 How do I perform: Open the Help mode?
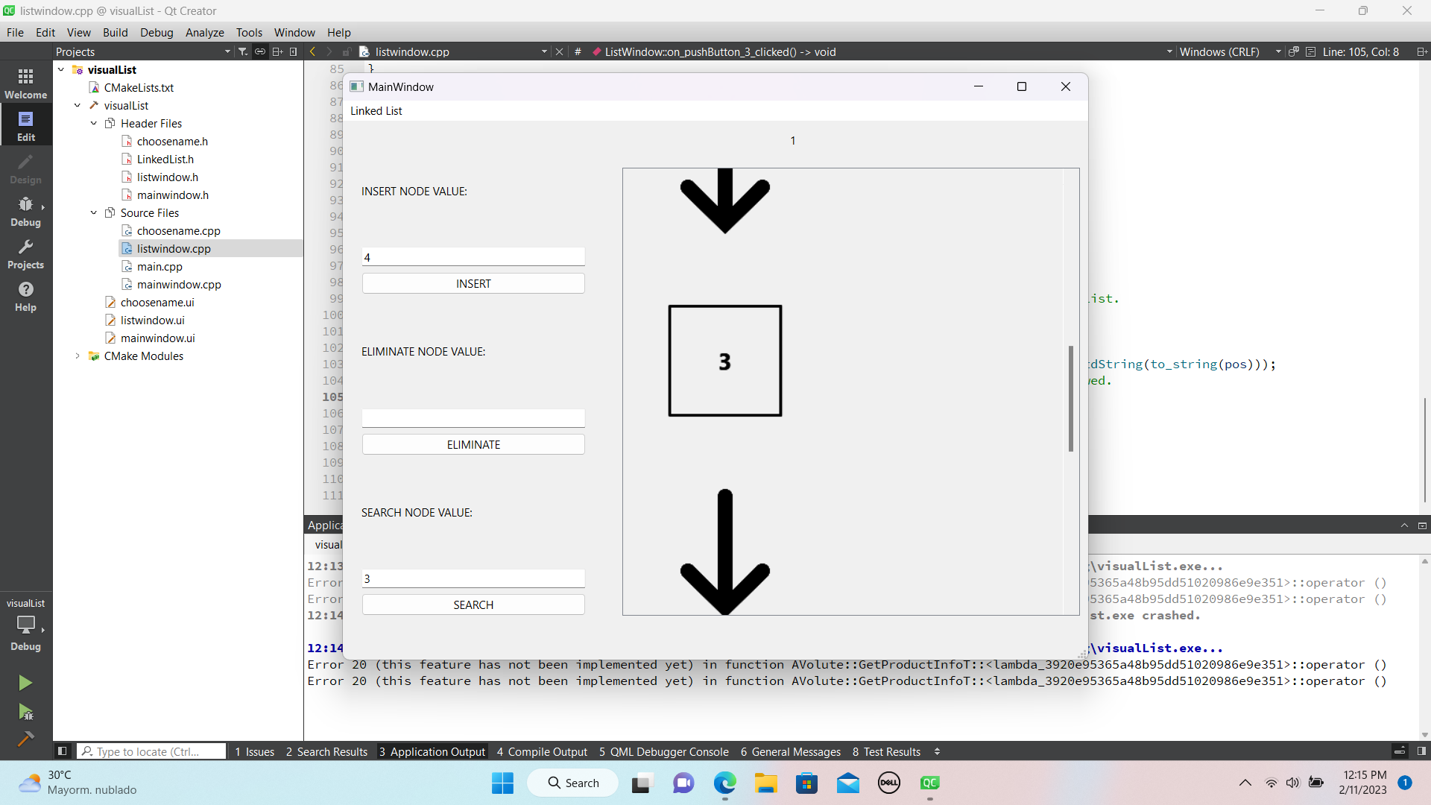[25, 296]
